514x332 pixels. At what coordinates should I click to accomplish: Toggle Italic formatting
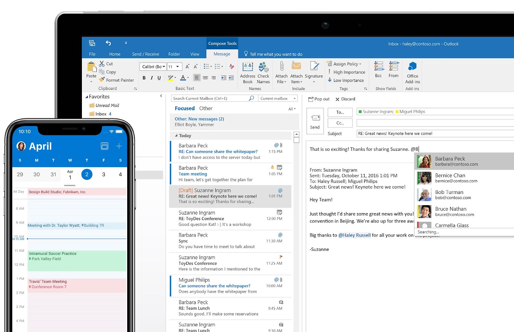[x=152, y=78]
